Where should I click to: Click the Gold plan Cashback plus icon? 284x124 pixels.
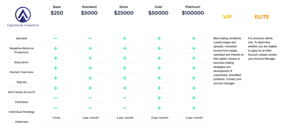pos(159,98)
